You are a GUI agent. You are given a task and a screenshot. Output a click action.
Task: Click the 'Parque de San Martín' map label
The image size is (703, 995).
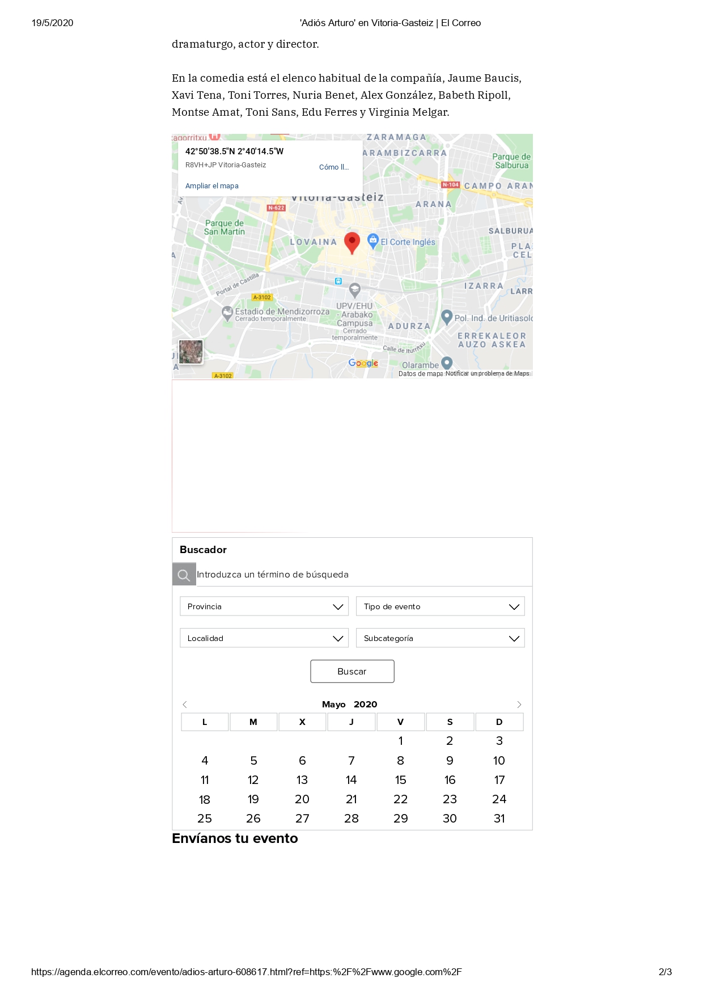(x=225, y=227)
